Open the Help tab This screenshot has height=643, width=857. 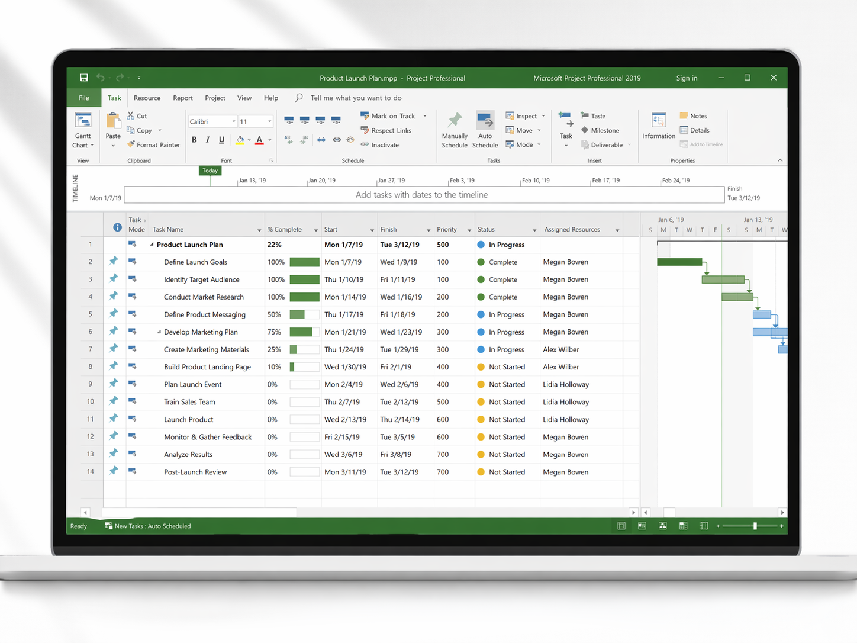pyautogui.click(x=271, y=98)
